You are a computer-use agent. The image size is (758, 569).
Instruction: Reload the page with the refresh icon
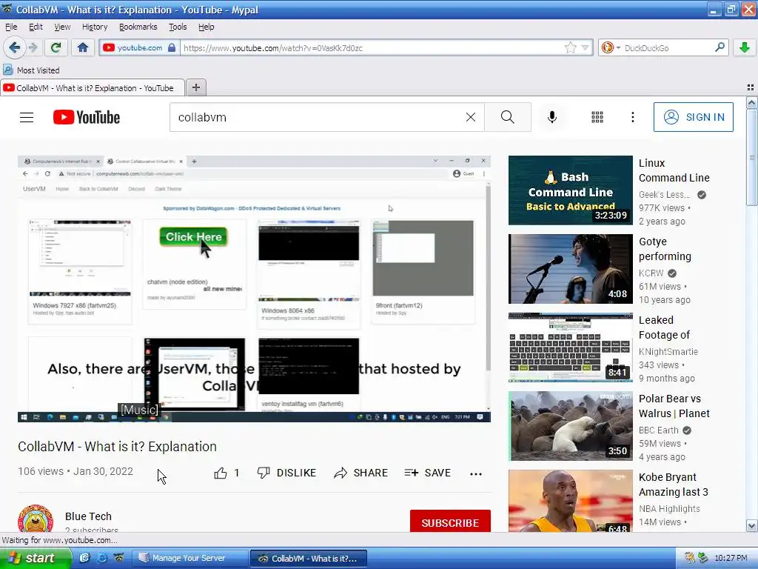point(56,47)
